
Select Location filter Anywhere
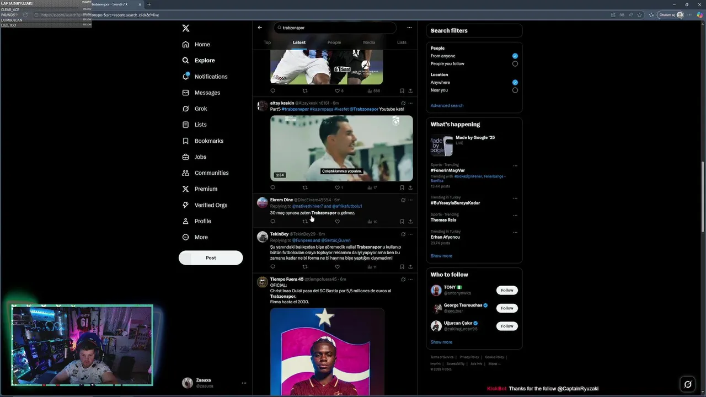pos(515,82)
